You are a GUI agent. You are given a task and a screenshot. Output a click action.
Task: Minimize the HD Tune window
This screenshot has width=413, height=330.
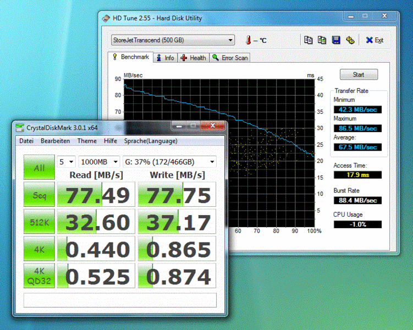click(350, 16)
